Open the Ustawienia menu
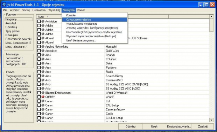Screen dimensions: 217x132 click(39, 10)
